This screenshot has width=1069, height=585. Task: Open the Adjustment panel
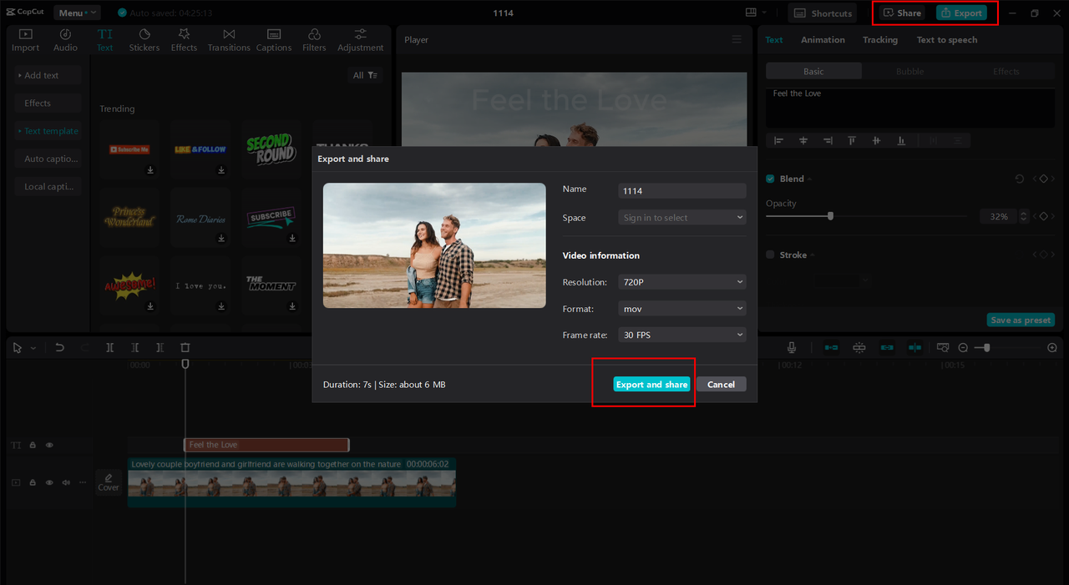pos(361,40)
